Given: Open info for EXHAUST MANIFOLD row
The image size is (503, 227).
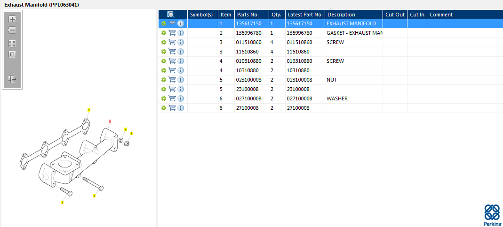Looking at the screenshot, I should point(181,23).
